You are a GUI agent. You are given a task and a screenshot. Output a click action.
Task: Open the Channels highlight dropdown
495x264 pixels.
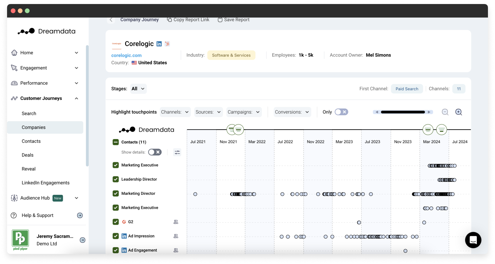[x=175, y=112]
